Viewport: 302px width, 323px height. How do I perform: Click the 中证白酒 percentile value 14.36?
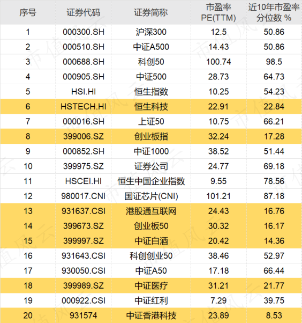coord(274,241)
